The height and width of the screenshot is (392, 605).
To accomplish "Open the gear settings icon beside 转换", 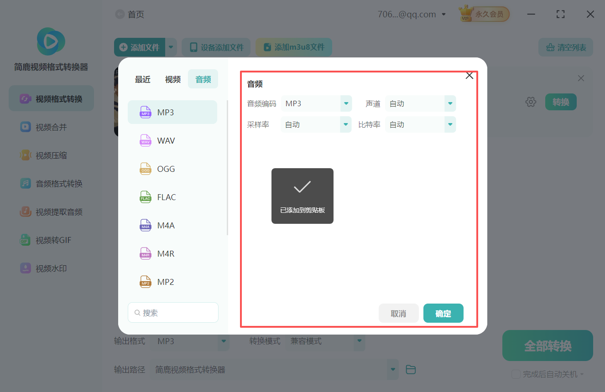I will (531, 102).
